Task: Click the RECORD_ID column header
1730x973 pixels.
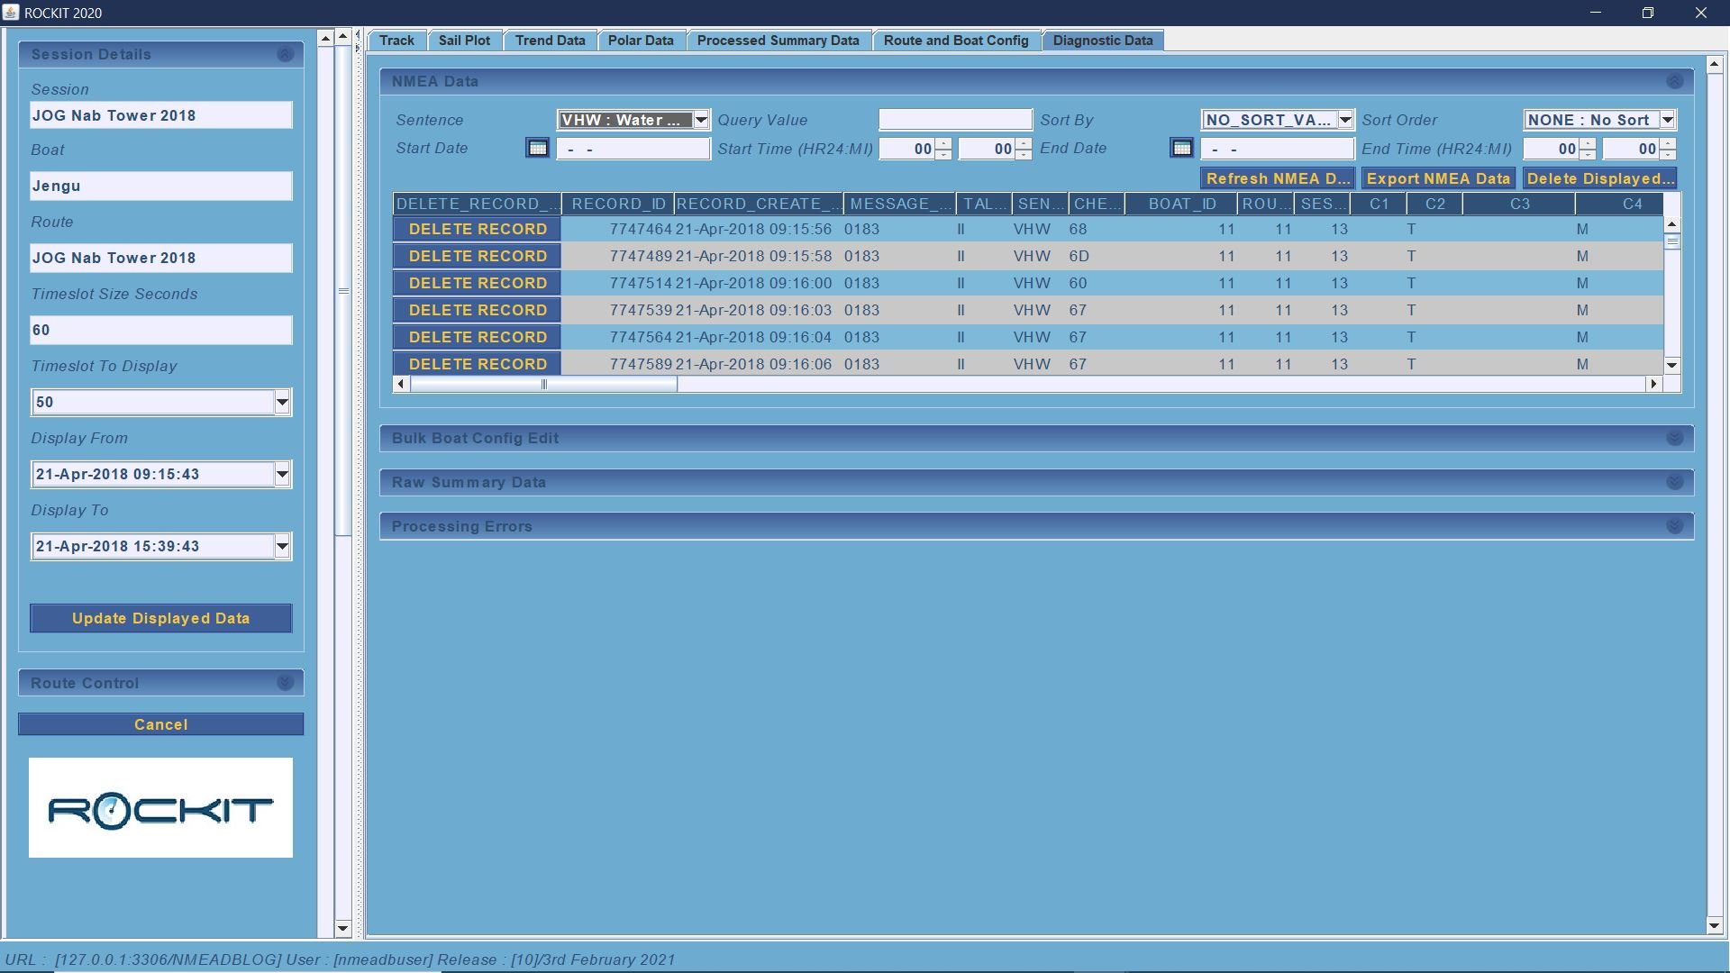Action: coord(617,204)
